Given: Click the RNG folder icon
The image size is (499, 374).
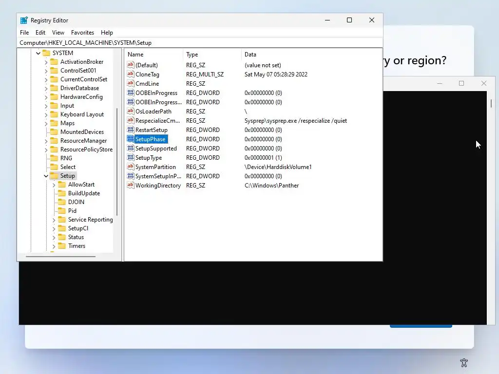Looking at the screenshot, I should coord(54,158).
